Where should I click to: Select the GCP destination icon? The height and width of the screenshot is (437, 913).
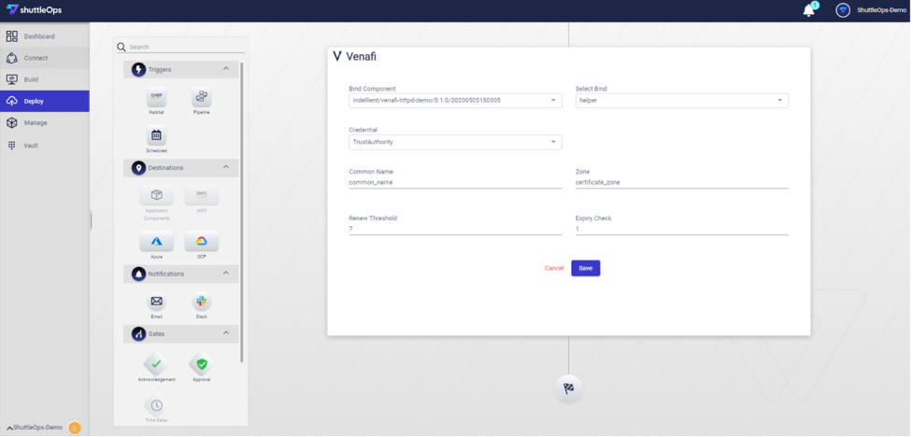tap(202, 241)
